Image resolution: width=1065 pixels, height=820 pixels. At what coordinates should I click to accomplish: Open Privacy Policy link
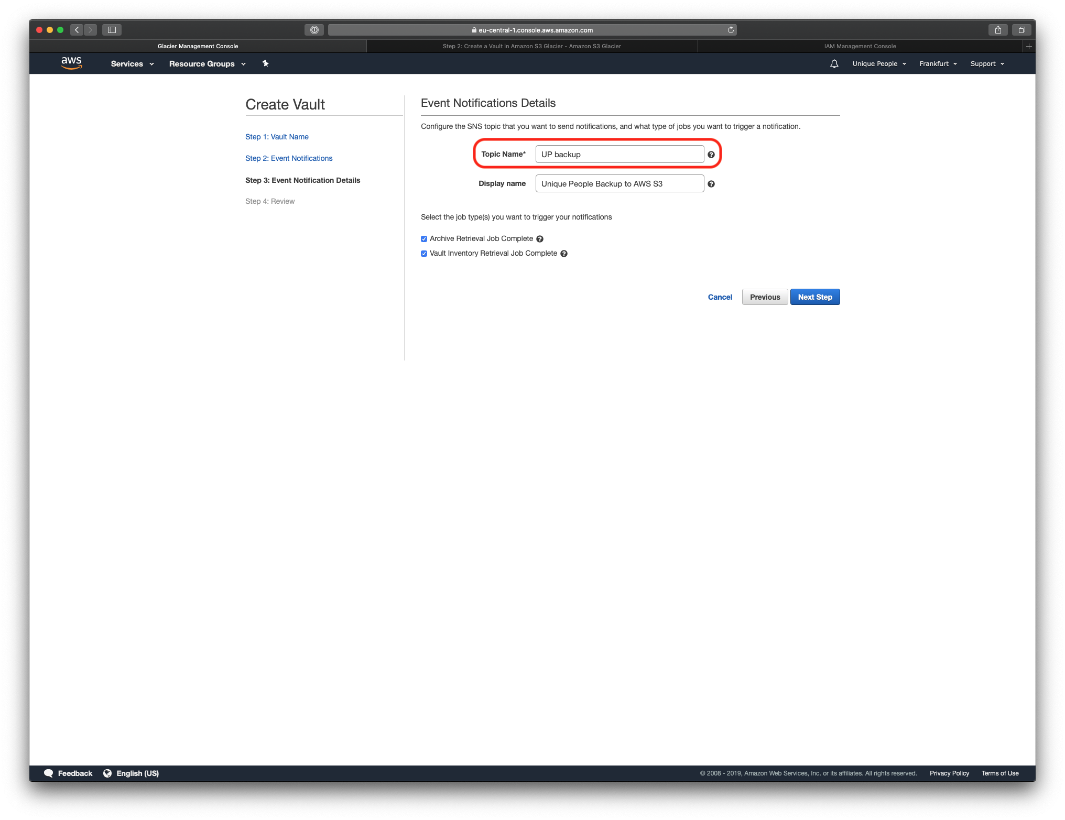[x=949, y=773]
